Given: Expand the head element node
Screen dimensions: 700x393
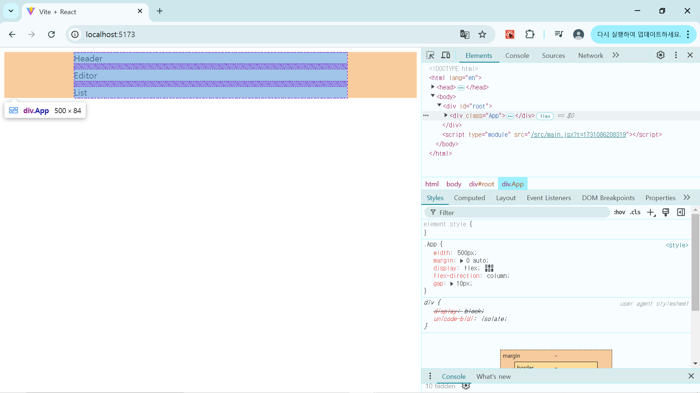Looking at the screenshot, I should [433, 87].
